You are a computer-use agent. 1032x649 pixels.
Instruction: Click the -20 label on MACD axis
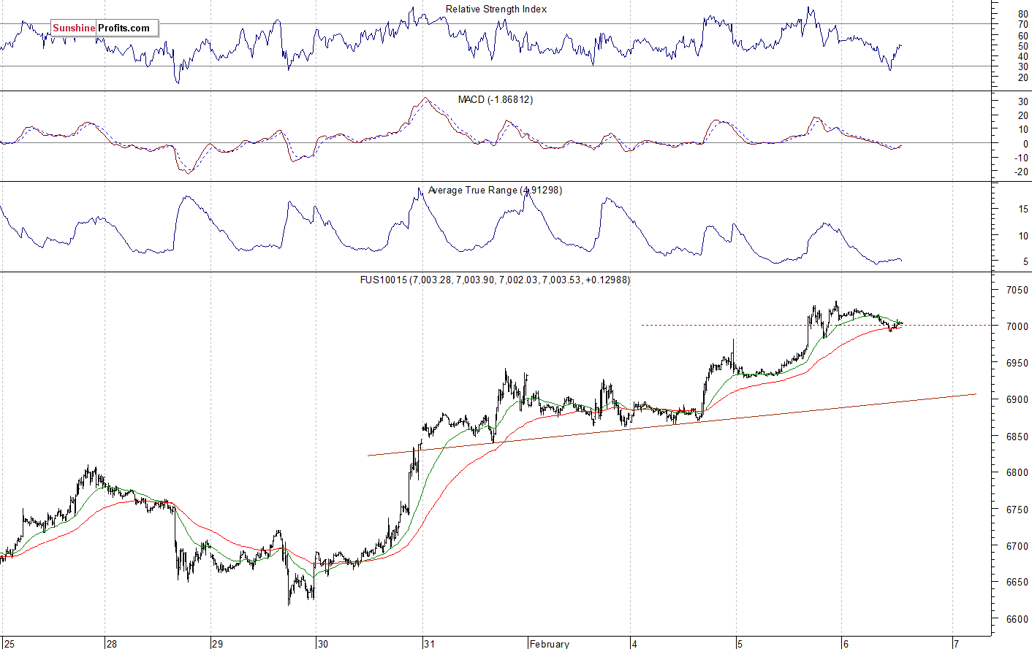1021,172
